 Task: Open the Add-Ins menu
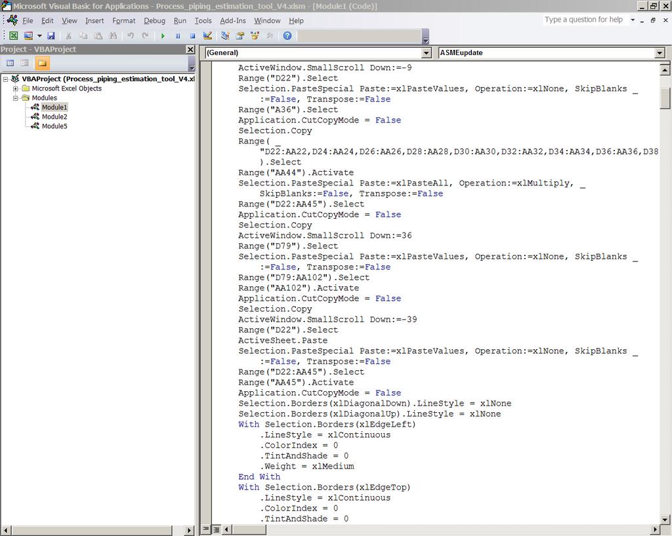[x=233, y=20]
